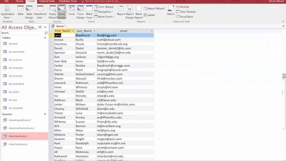Select the record row for Jessica Burbs
This screenshot has width=286, height=161.
click(x=52, y=40)
